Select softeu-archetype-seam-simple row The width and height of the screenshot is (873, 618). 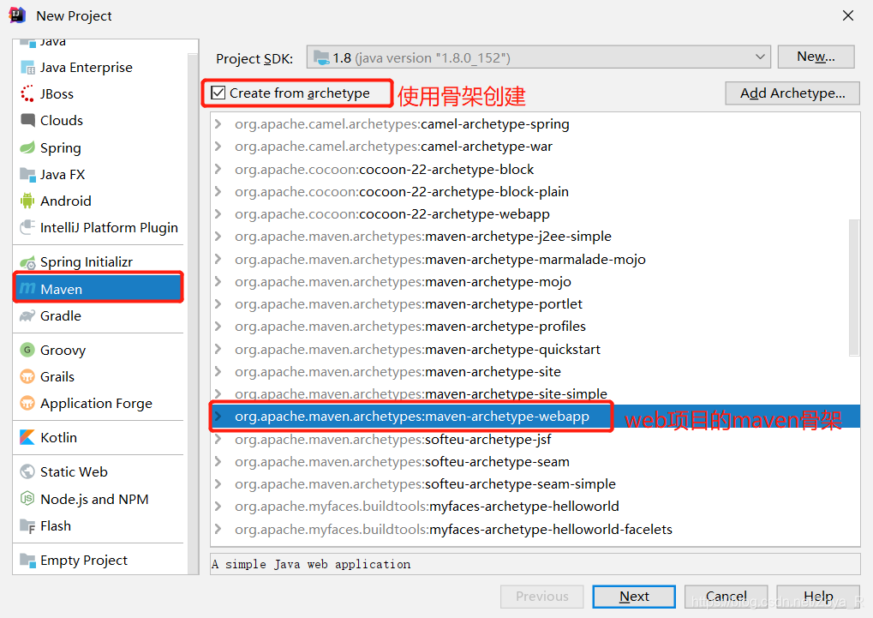pos(535,483)
